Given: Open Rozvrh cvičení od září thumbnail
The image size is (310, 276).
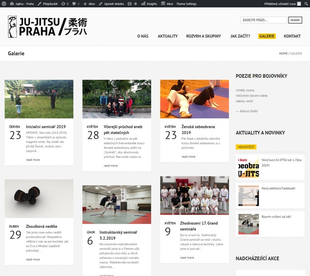Looking at the screenshot, I should (x=249, y=224).
